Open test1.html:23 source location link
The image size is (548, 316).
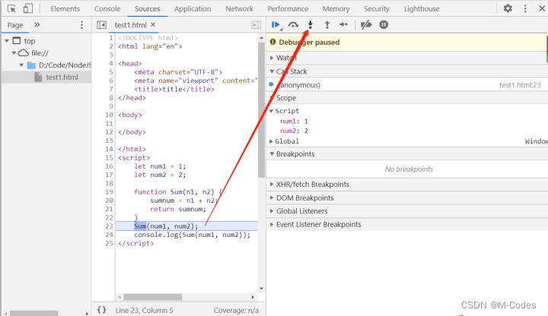click(520, 85)
